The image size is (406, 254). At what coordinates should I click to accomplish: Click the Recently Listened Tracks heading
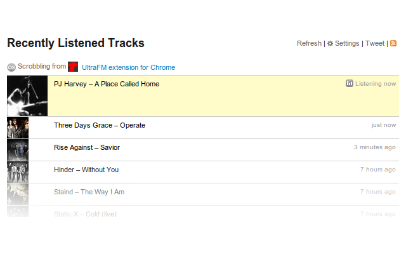pyautogui.click(x=75, y=43)
